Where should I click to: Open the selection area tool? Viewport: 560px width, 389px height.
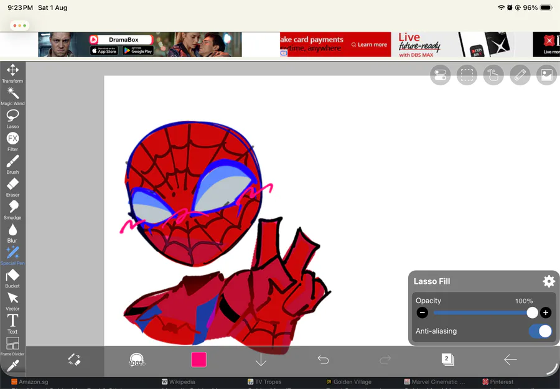(467, 75)
